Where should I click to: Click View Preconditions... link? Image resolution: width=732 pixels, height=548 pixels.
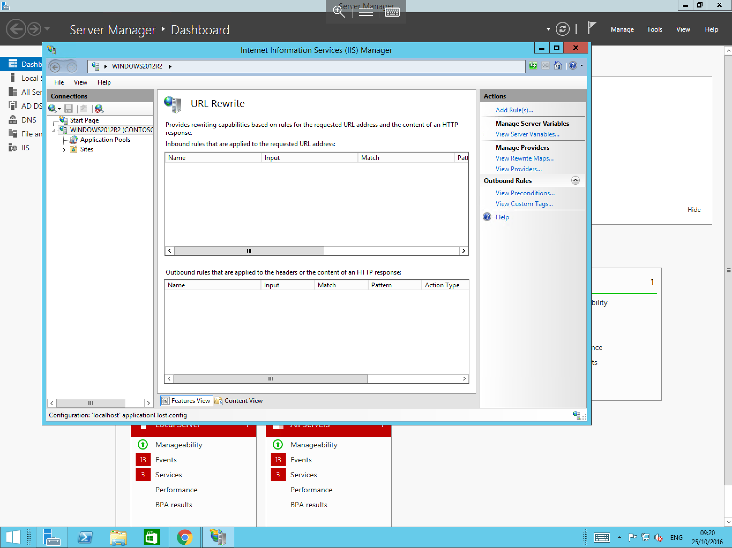(x=525, y=193)
